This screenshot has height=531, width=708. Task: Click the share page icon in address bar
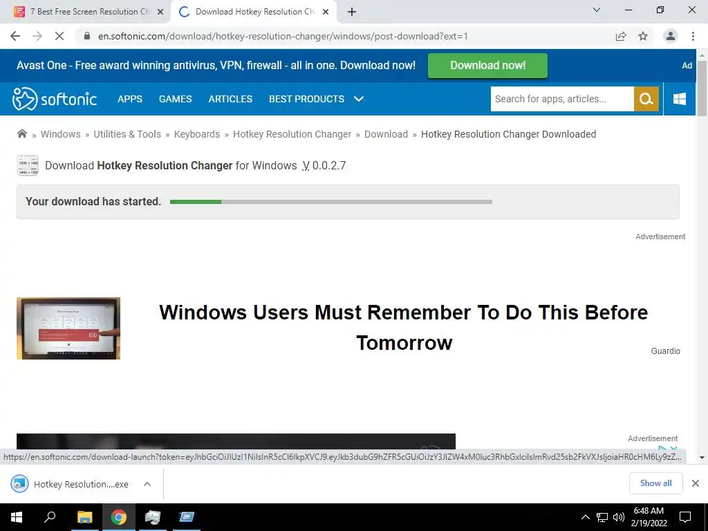coord(621,36)
